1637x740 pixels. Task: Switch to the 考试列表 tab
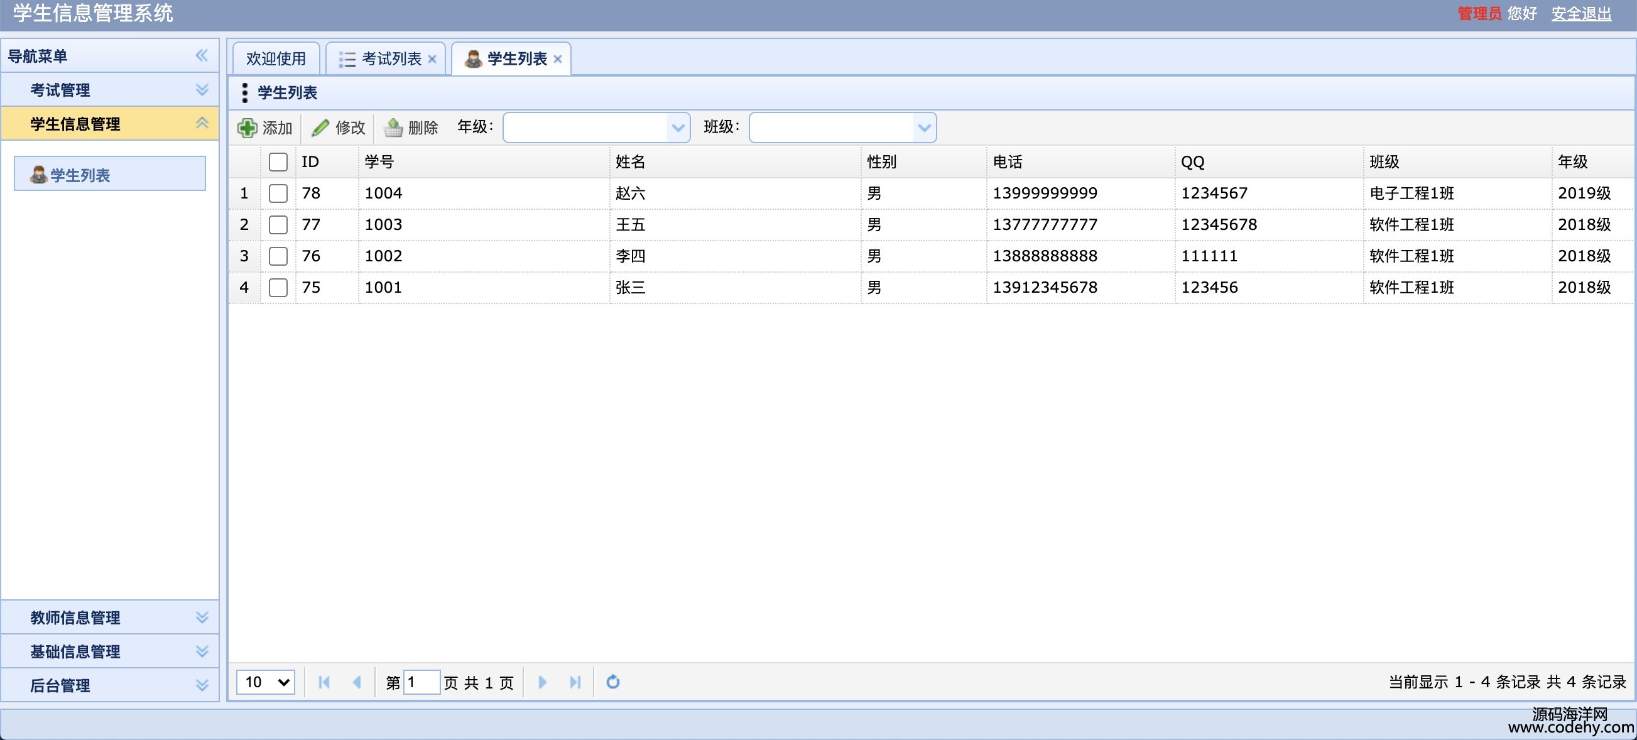point(390,59)
